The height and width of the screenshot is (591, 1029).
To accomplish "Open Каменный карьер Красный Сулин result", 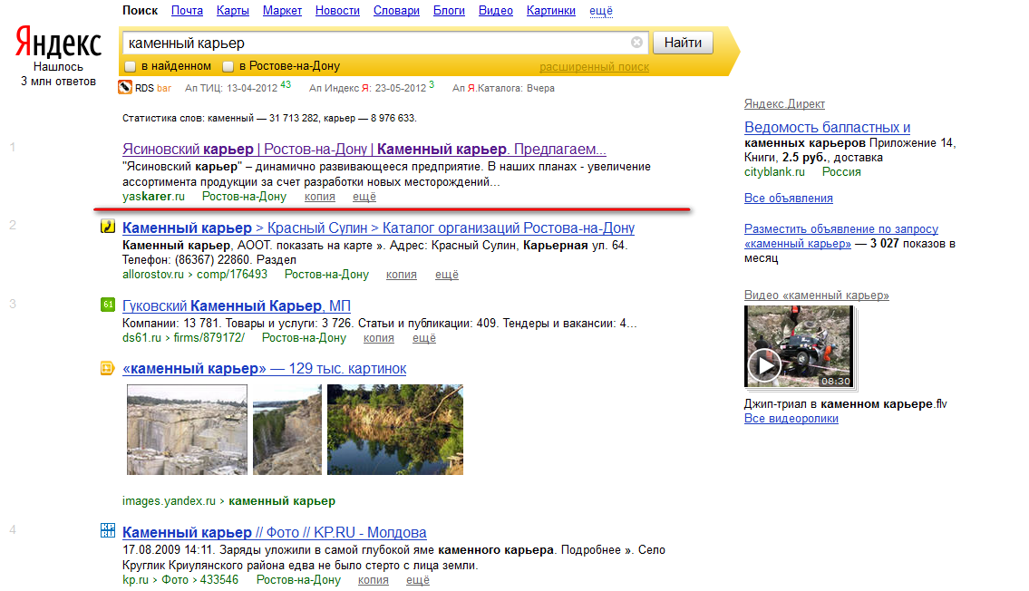I will pyautogui.click(x=378, y=228).
